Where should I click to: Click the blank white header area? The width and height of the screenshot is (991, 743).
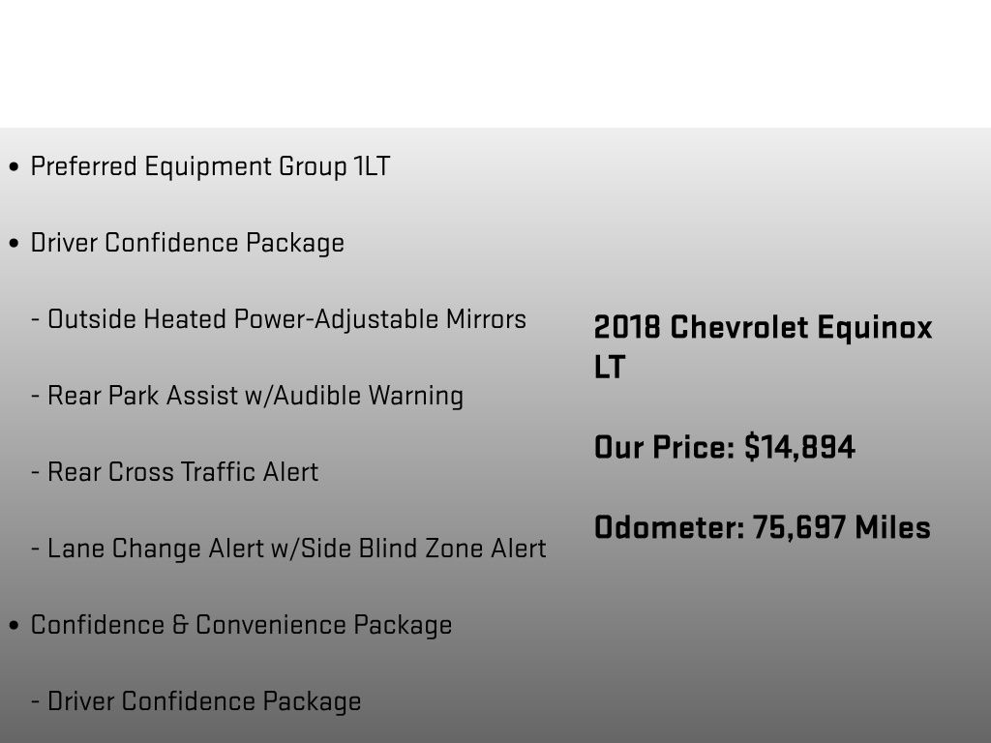coord(495,63)
